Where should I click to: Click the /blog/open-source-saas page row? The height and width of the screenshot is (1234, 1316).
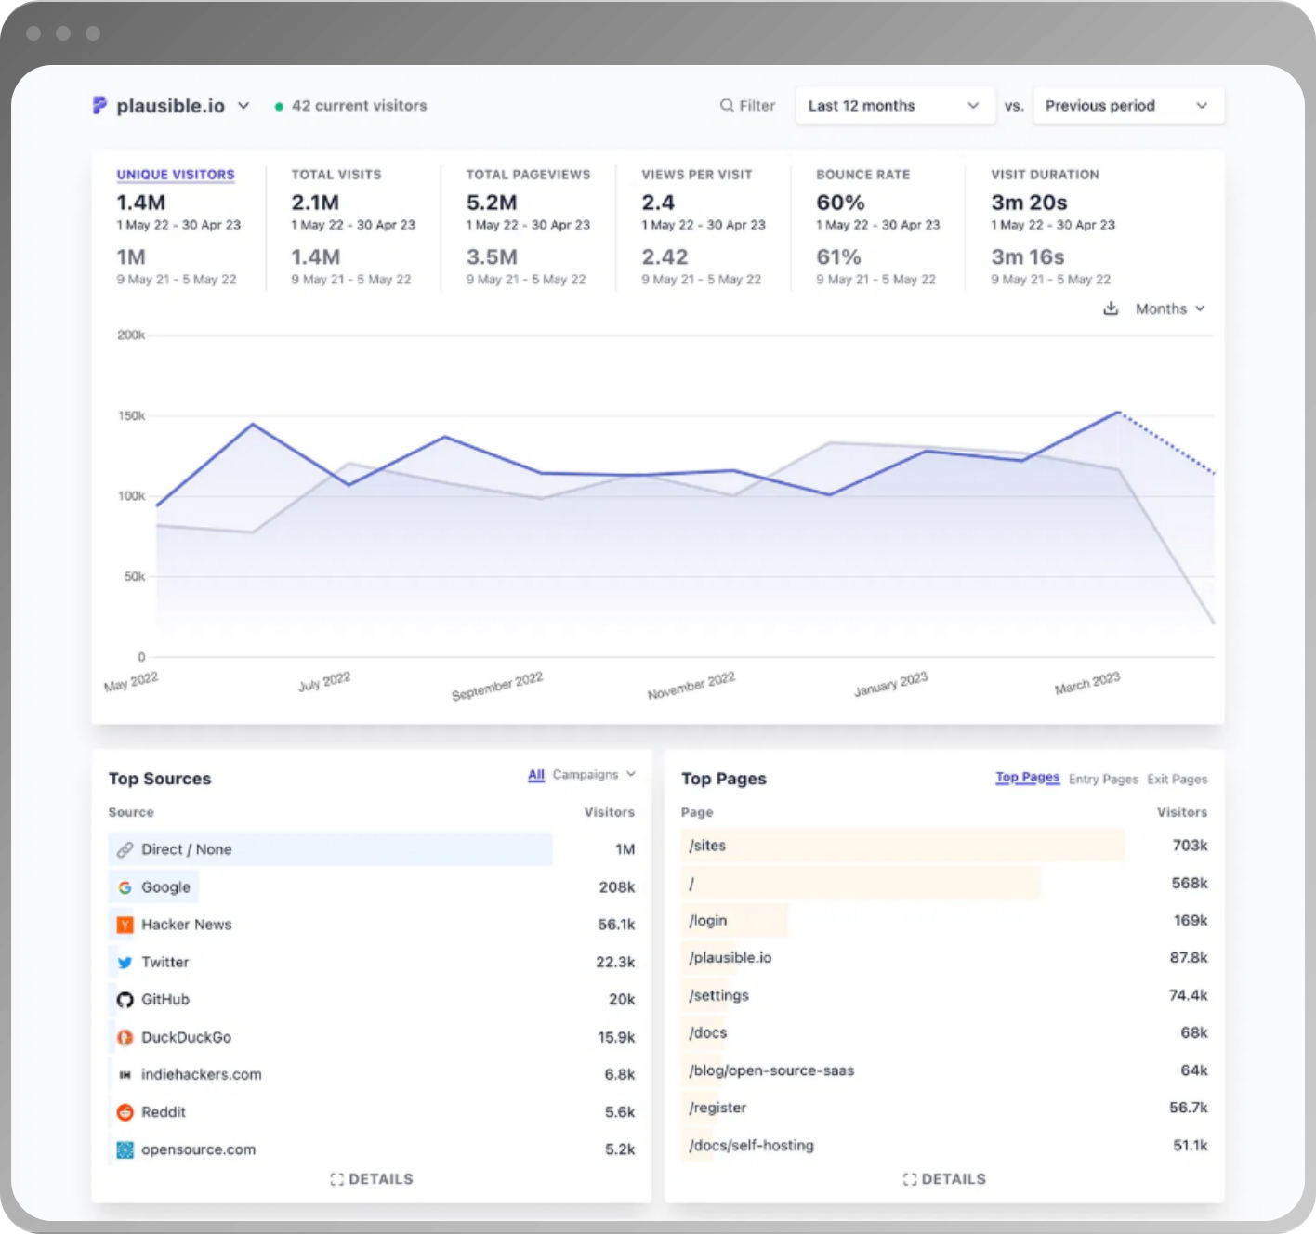(944, 1070)
